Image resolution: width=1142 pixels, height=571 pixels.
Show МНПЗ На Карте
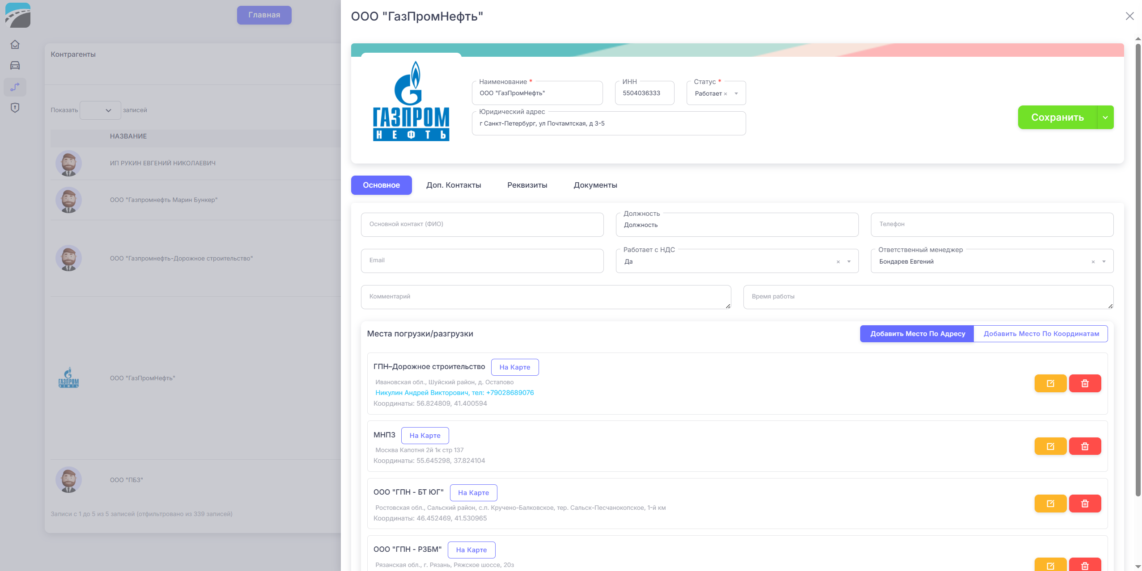pos(425,436)
